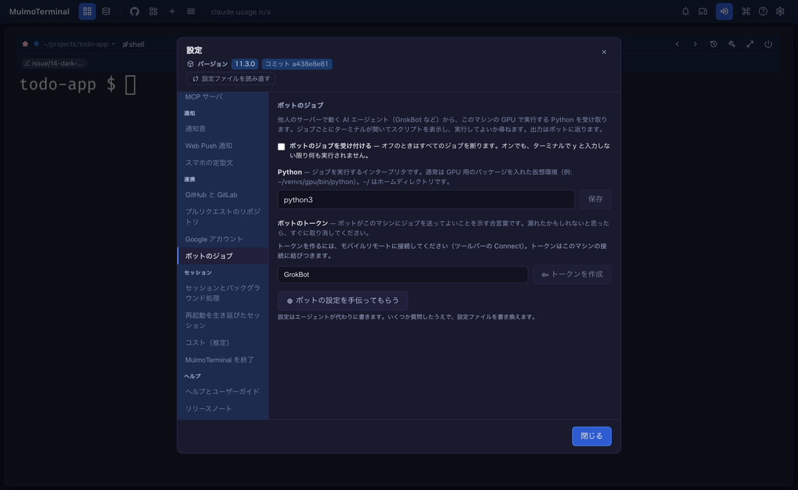Click the question mark help icon

pyautogui.click(x=763, y=11)
